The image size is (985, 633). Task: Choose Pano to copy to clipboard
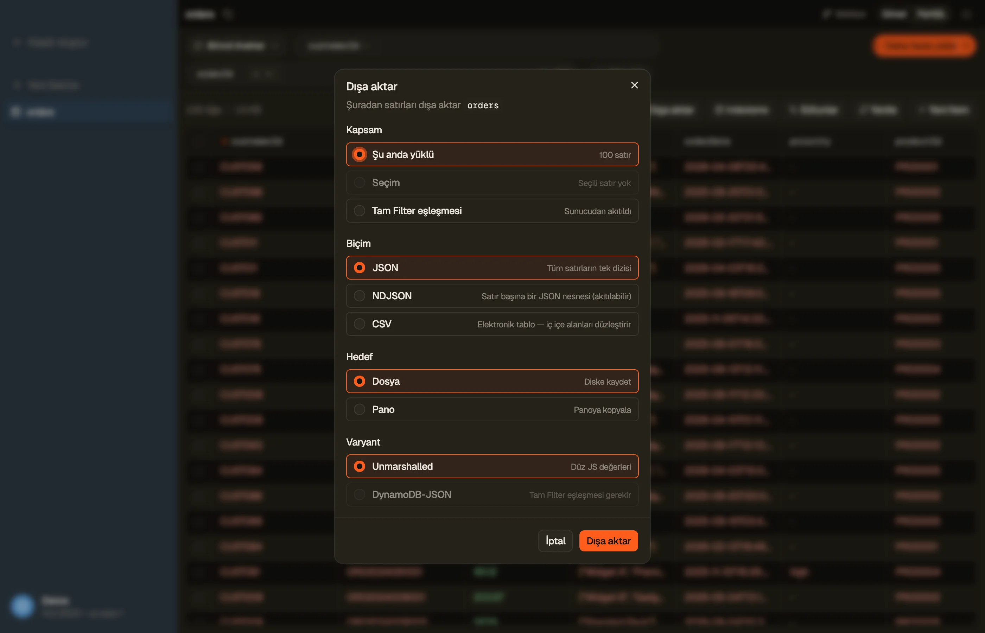[x=492, y=409]
